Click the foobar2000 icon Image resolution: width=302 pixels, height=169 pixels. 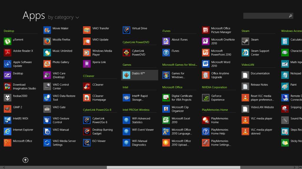7,98
